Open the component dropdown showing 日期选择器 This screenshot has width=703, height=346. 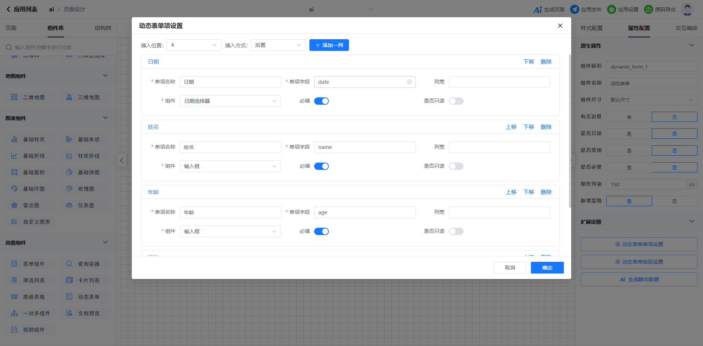230,101
